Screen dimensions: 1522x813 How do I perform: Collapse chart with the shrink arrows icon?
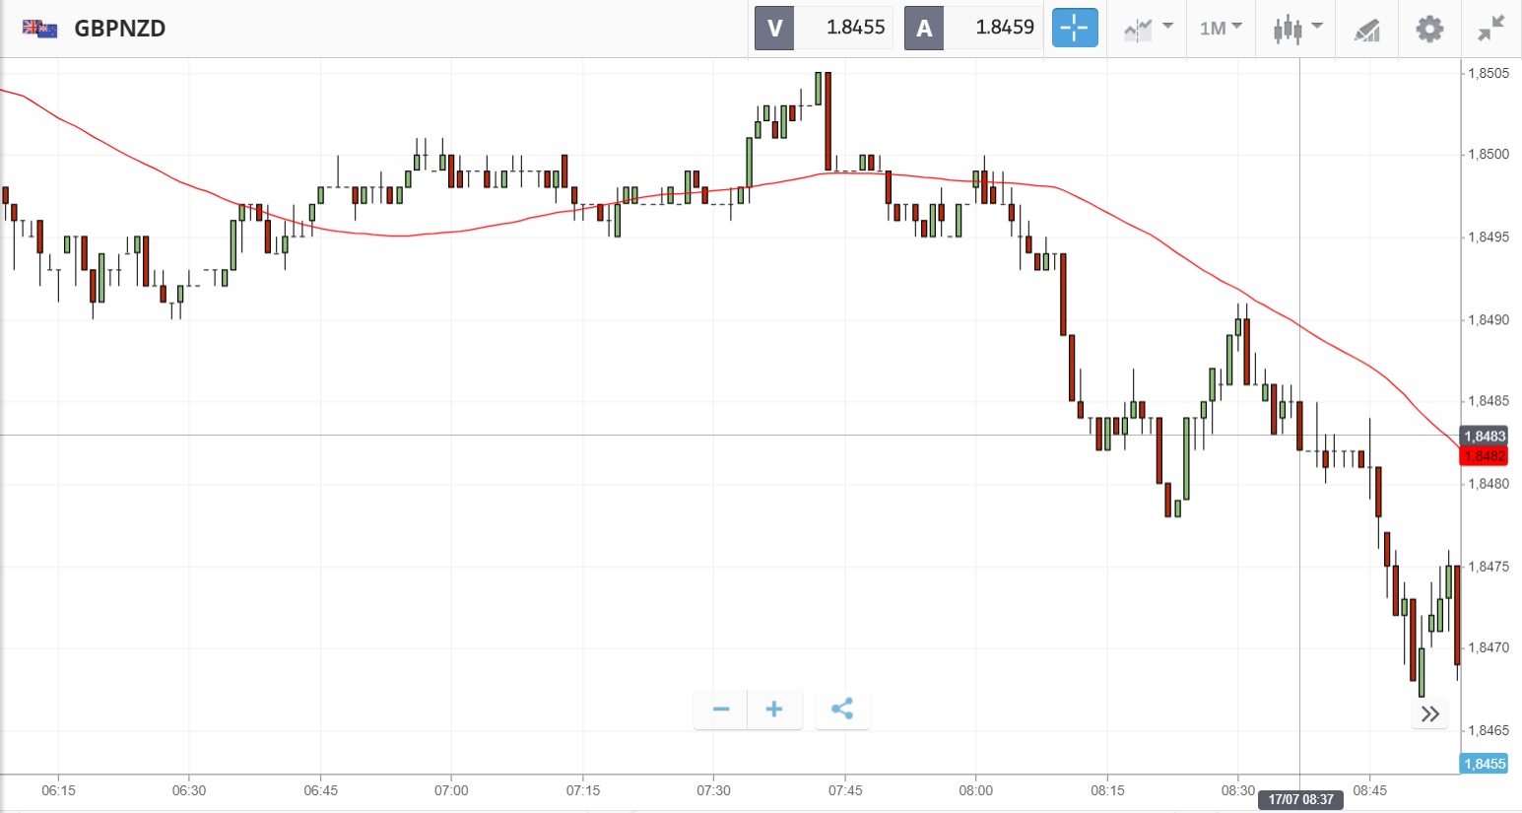tap(1491, 29)
